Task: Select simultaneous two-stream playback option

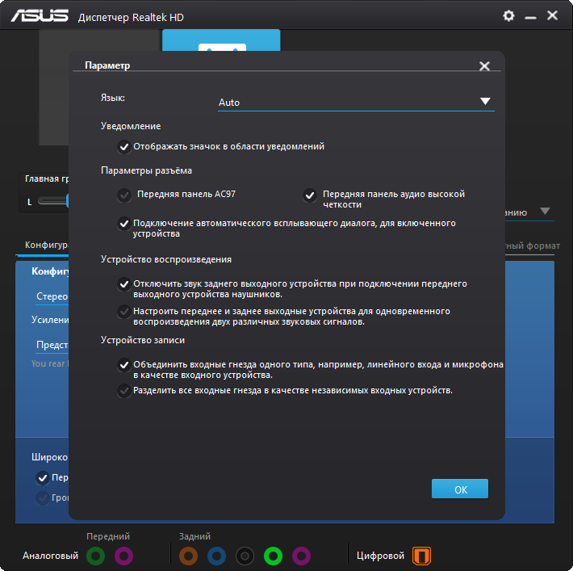Action: [x=124, y=312]
